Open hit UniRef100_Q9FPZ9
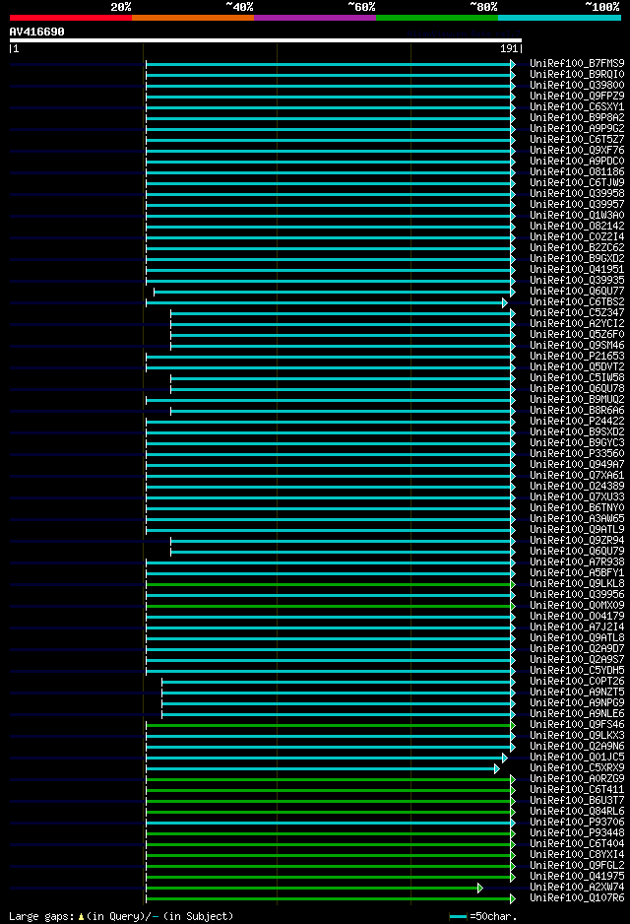 [x=577, y=97]
